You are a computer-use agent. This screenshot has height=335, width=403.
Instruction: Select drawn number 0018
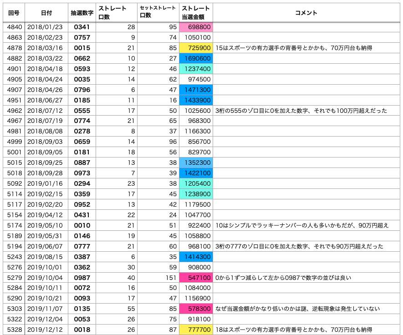coord(82,330)
